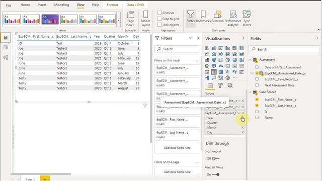
Task: Open the Fields well tab in Visualizations
Action: 210,85
